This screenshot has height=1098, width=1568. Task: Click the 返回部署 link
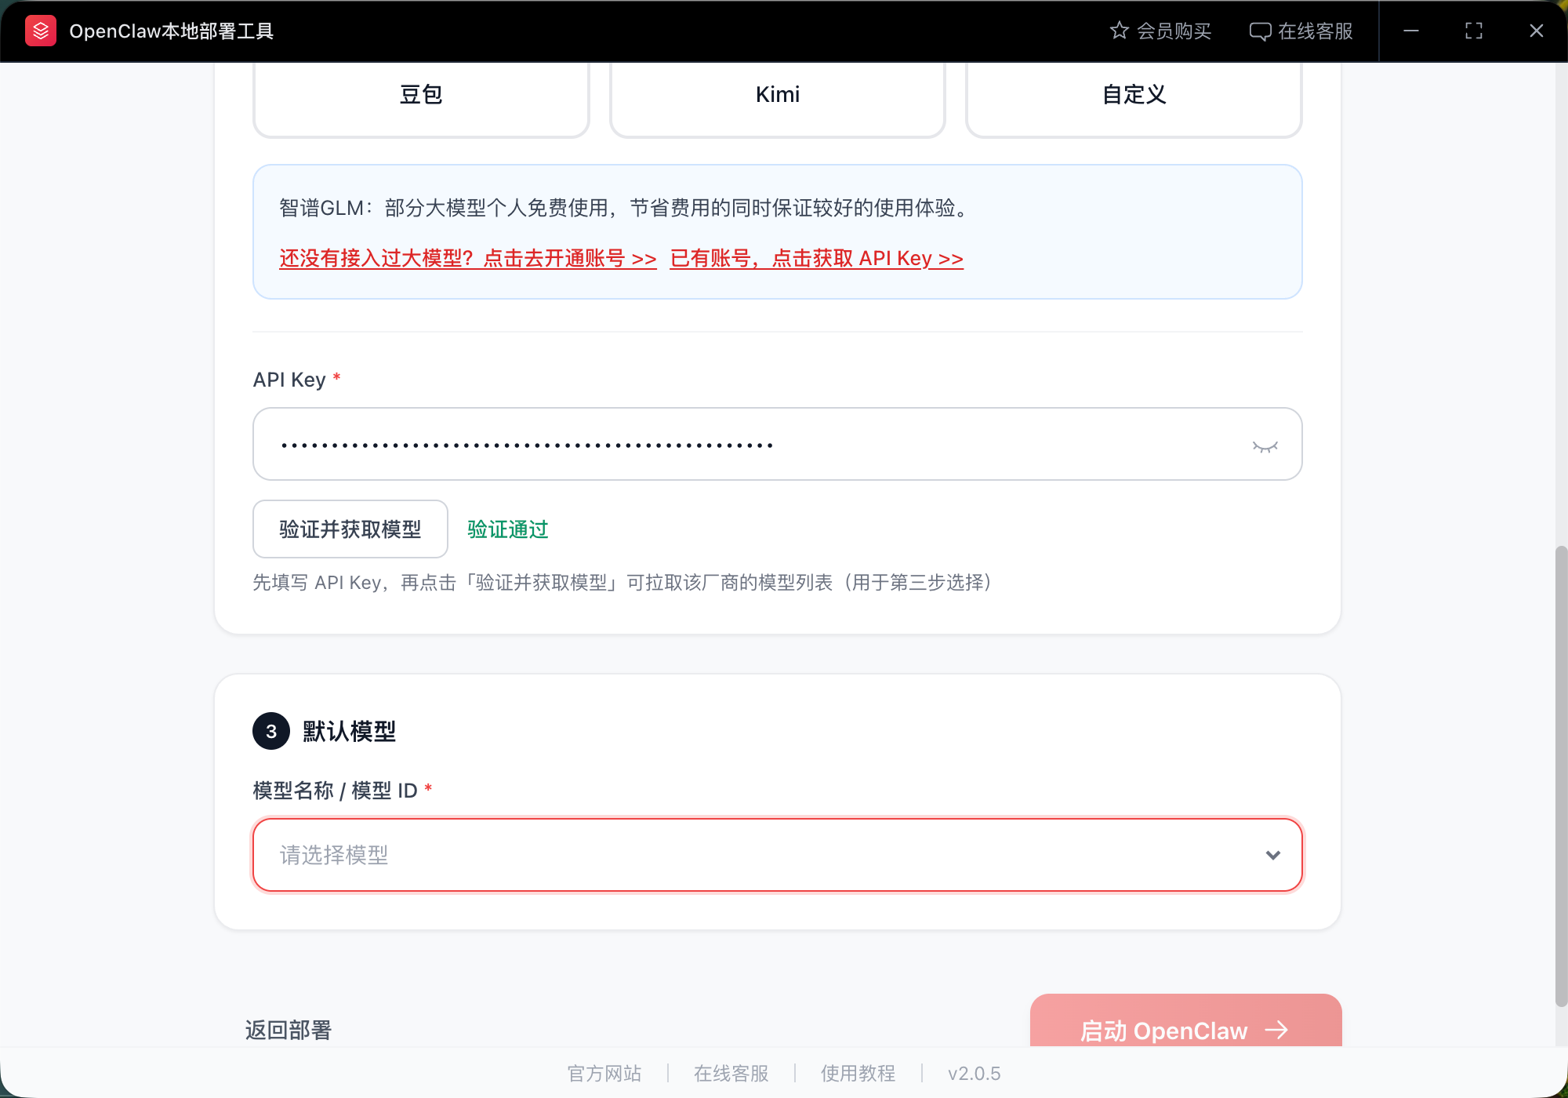(289, 1030)
